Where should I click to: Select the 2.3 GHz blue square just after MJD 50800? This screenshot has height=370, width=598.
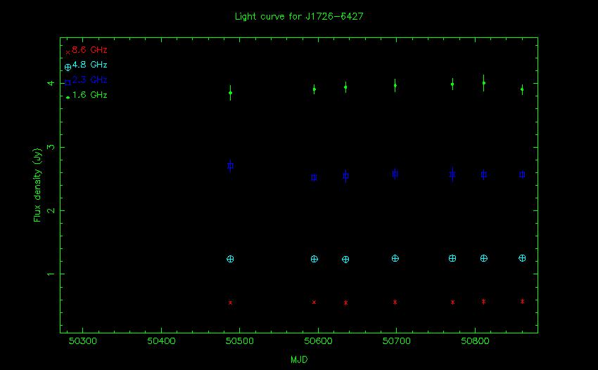click(483, 174)
